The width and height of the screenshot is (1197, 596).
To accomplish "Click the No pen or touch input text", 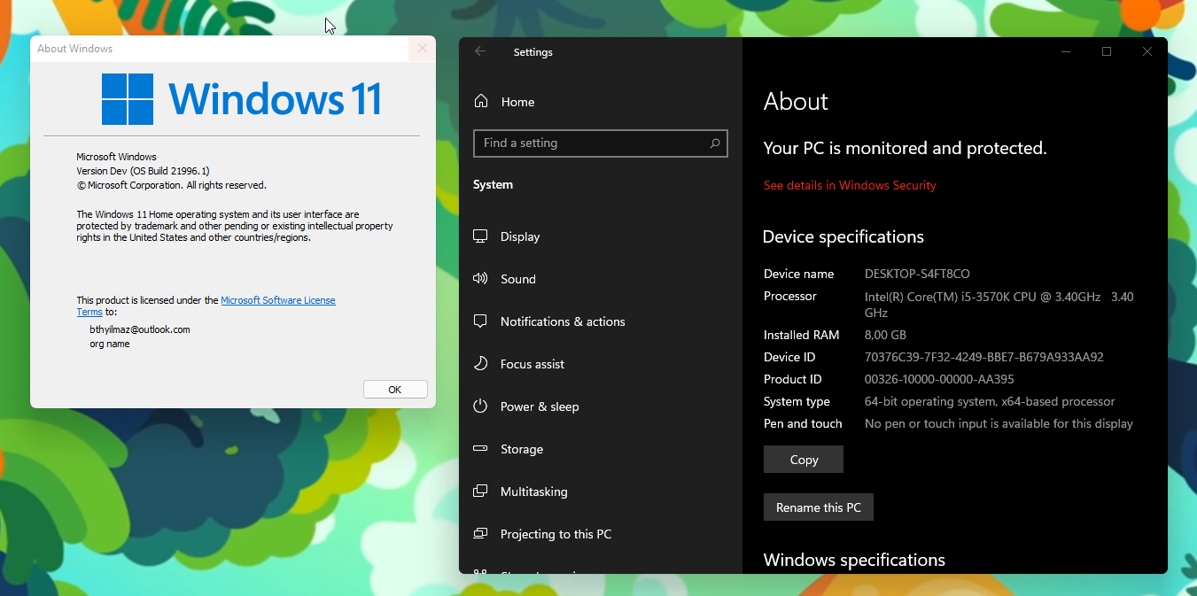I will pos(999,423).
